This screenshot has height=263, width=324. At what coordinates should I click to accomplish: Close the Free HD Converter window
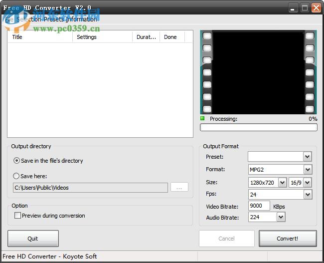coord(317,8)
